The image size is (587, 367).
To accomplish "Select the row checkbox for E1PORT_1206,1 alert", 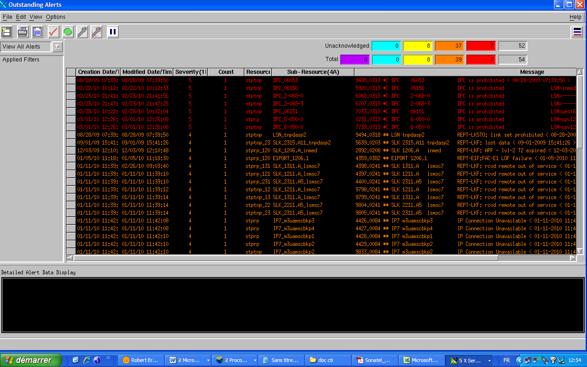I will point(71,158).
